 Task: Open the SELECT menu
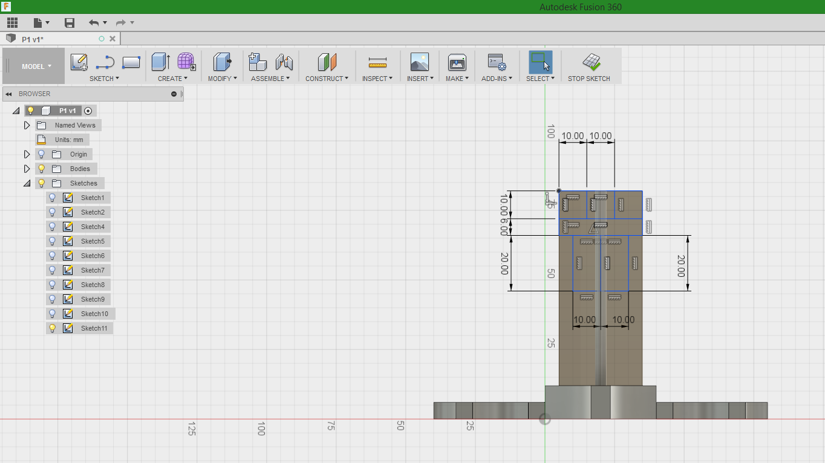coord(540,79)
